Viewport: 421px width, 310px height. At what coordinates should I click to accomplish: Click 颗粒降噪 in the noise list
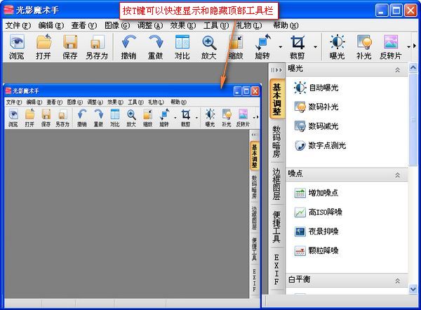(x=323, y=250)
